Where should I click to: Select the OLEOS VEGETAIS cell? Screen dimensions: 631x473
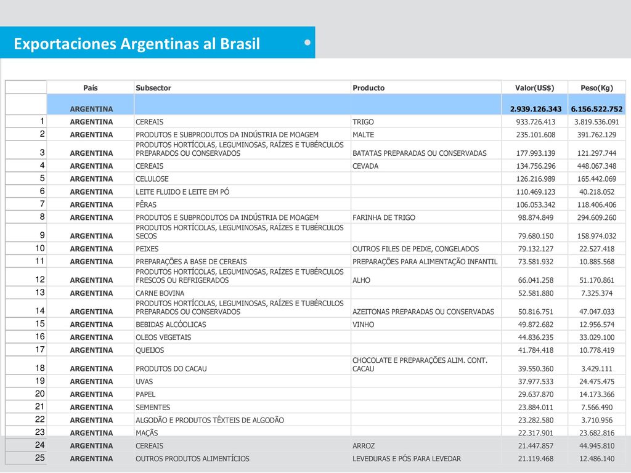[x=163, y=338]
